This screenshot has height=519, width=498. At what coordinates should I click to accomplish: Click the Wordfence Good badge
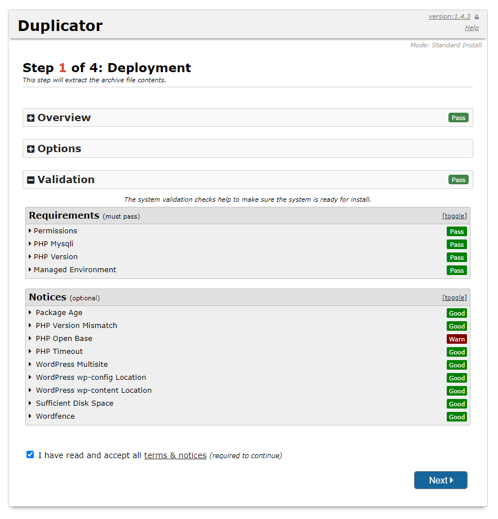pyautogui.click(x=457, y=417)
